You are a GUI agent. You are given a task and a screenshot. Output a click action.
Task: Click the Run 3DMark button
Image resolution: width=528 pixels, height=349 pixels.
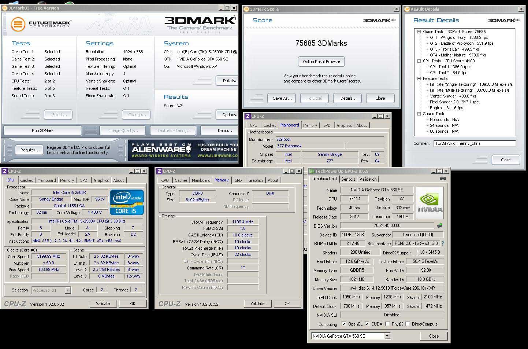42,131
